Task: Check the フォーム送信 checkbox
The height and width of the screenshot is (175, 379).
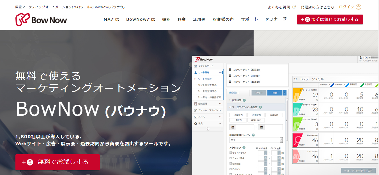Action: (231, 158)
